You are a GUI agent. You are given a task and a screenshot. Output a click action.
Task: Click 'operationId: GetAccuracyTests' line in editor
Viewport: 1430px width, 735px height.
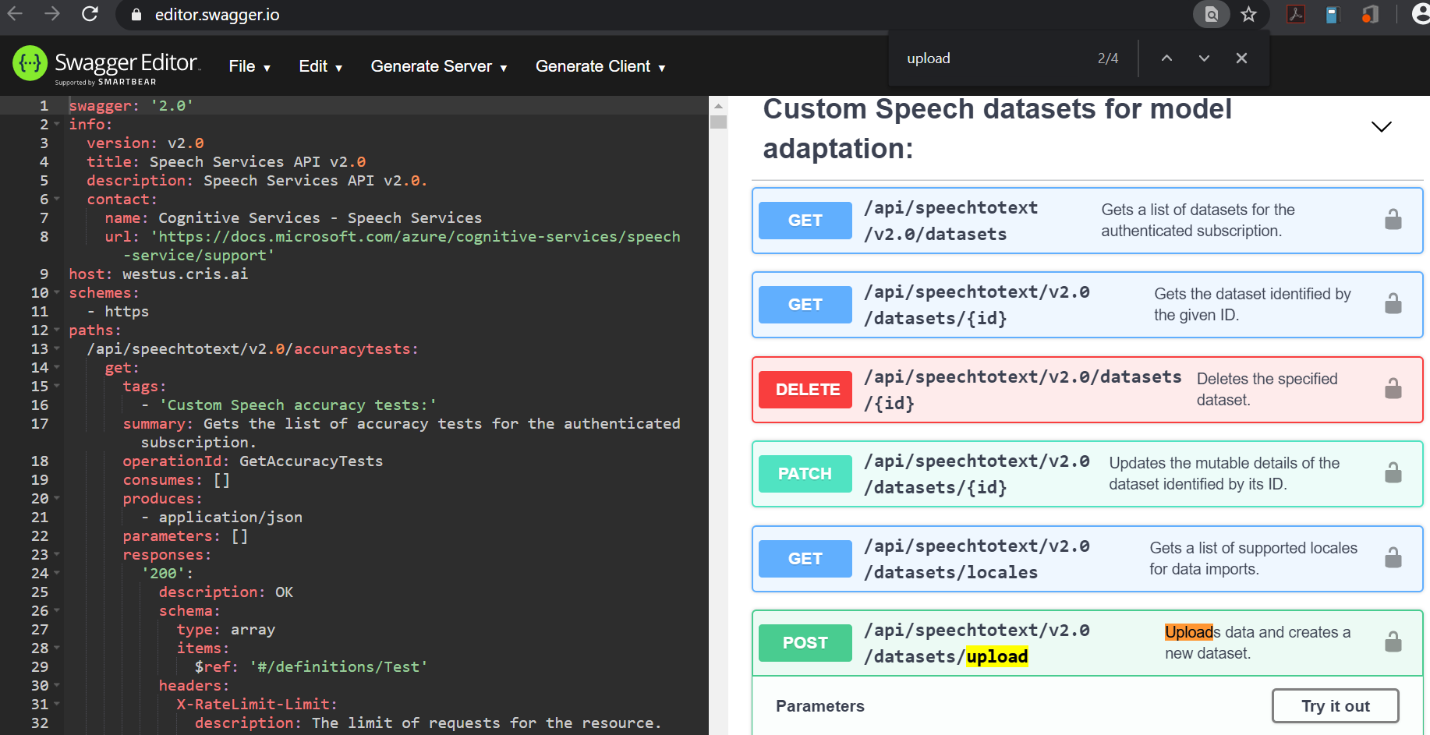tap(253, 461)
